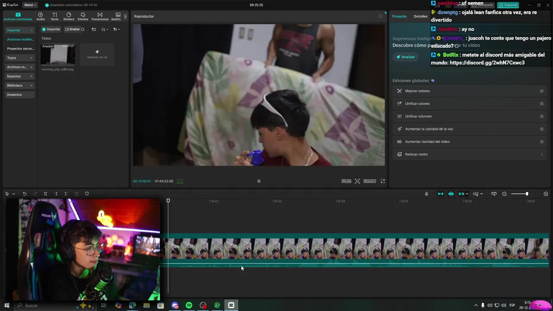
Task: Open the Stickers tab
Action: pyautogui.click(x=69, y=17)
